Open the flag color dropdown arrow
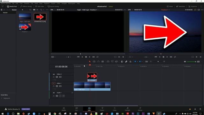The height and width of the screenshot is (115, 204). click(137, 62)
